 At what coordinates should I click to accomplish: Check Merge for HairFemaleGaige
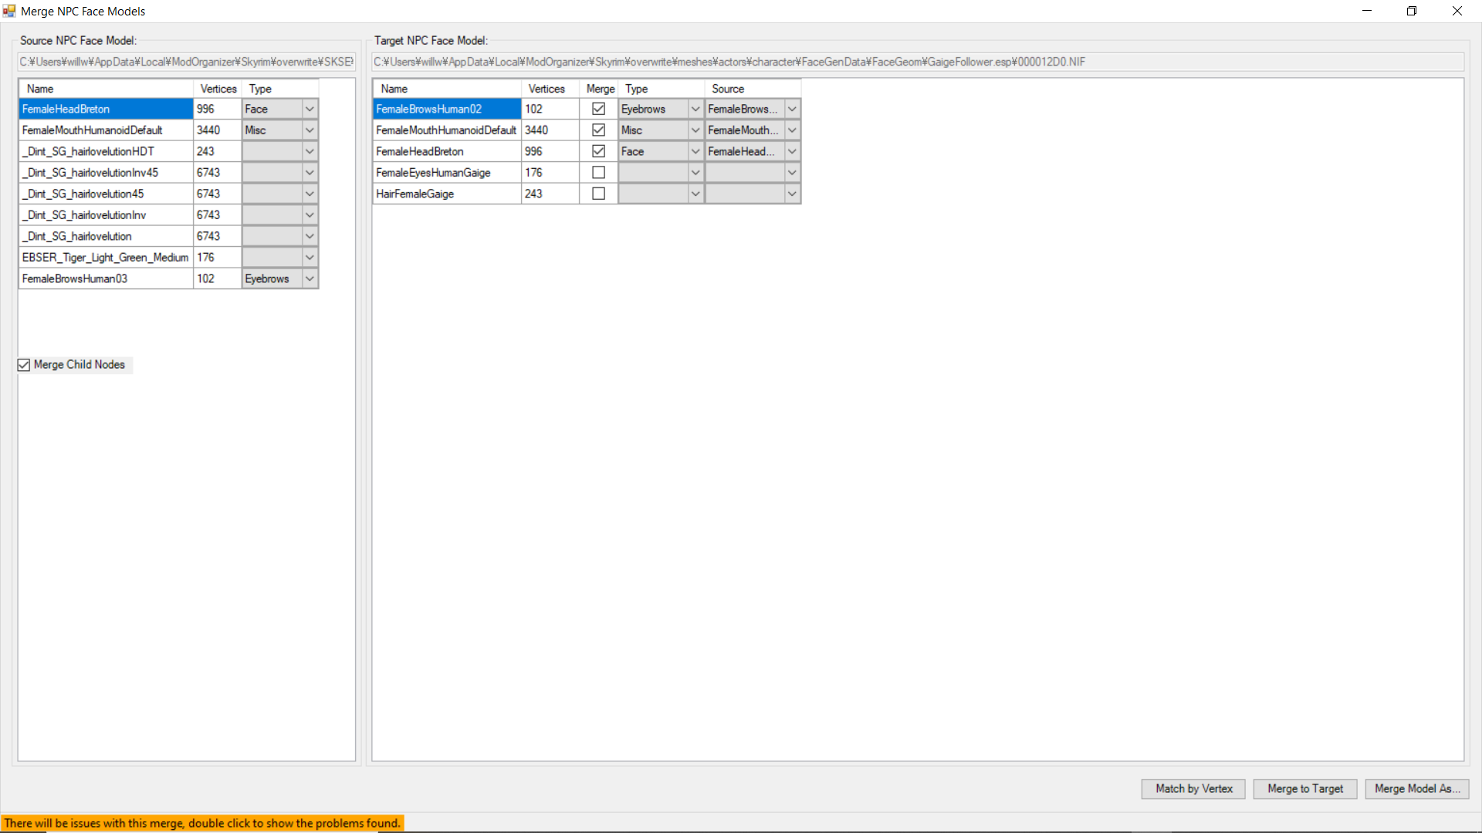tap(598, 194)
